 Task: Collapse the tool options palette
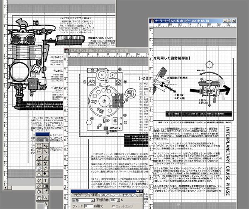pos(138,191)
